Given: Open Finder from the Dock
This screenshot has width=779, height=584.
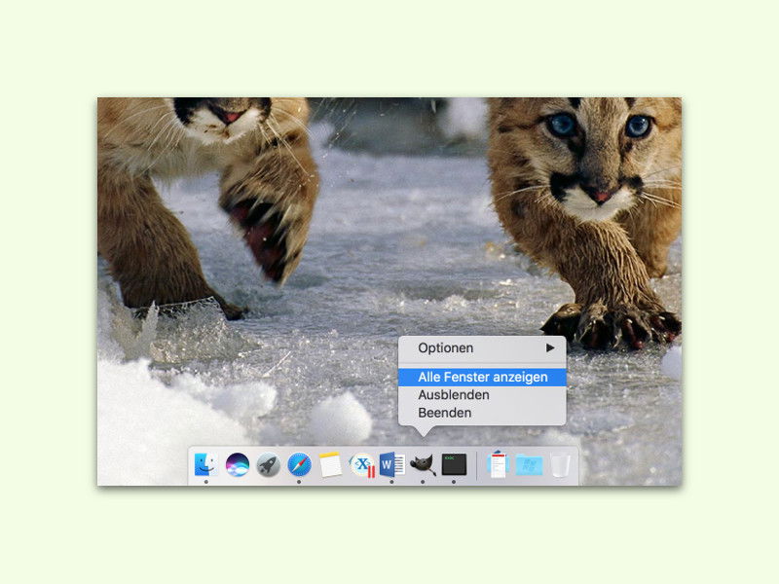Looking at the screenshot, I should [205, 465].
